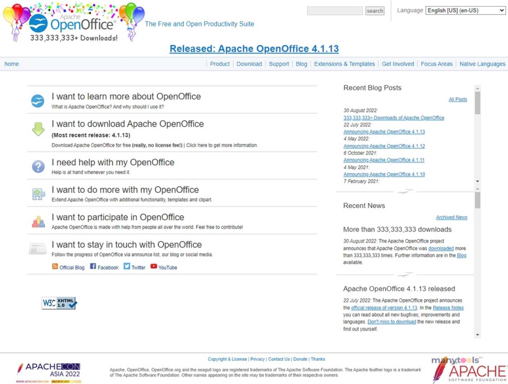Viewport: 508px width, 384px height.
Task: Open the Product menu item
Action: (220, 64)
